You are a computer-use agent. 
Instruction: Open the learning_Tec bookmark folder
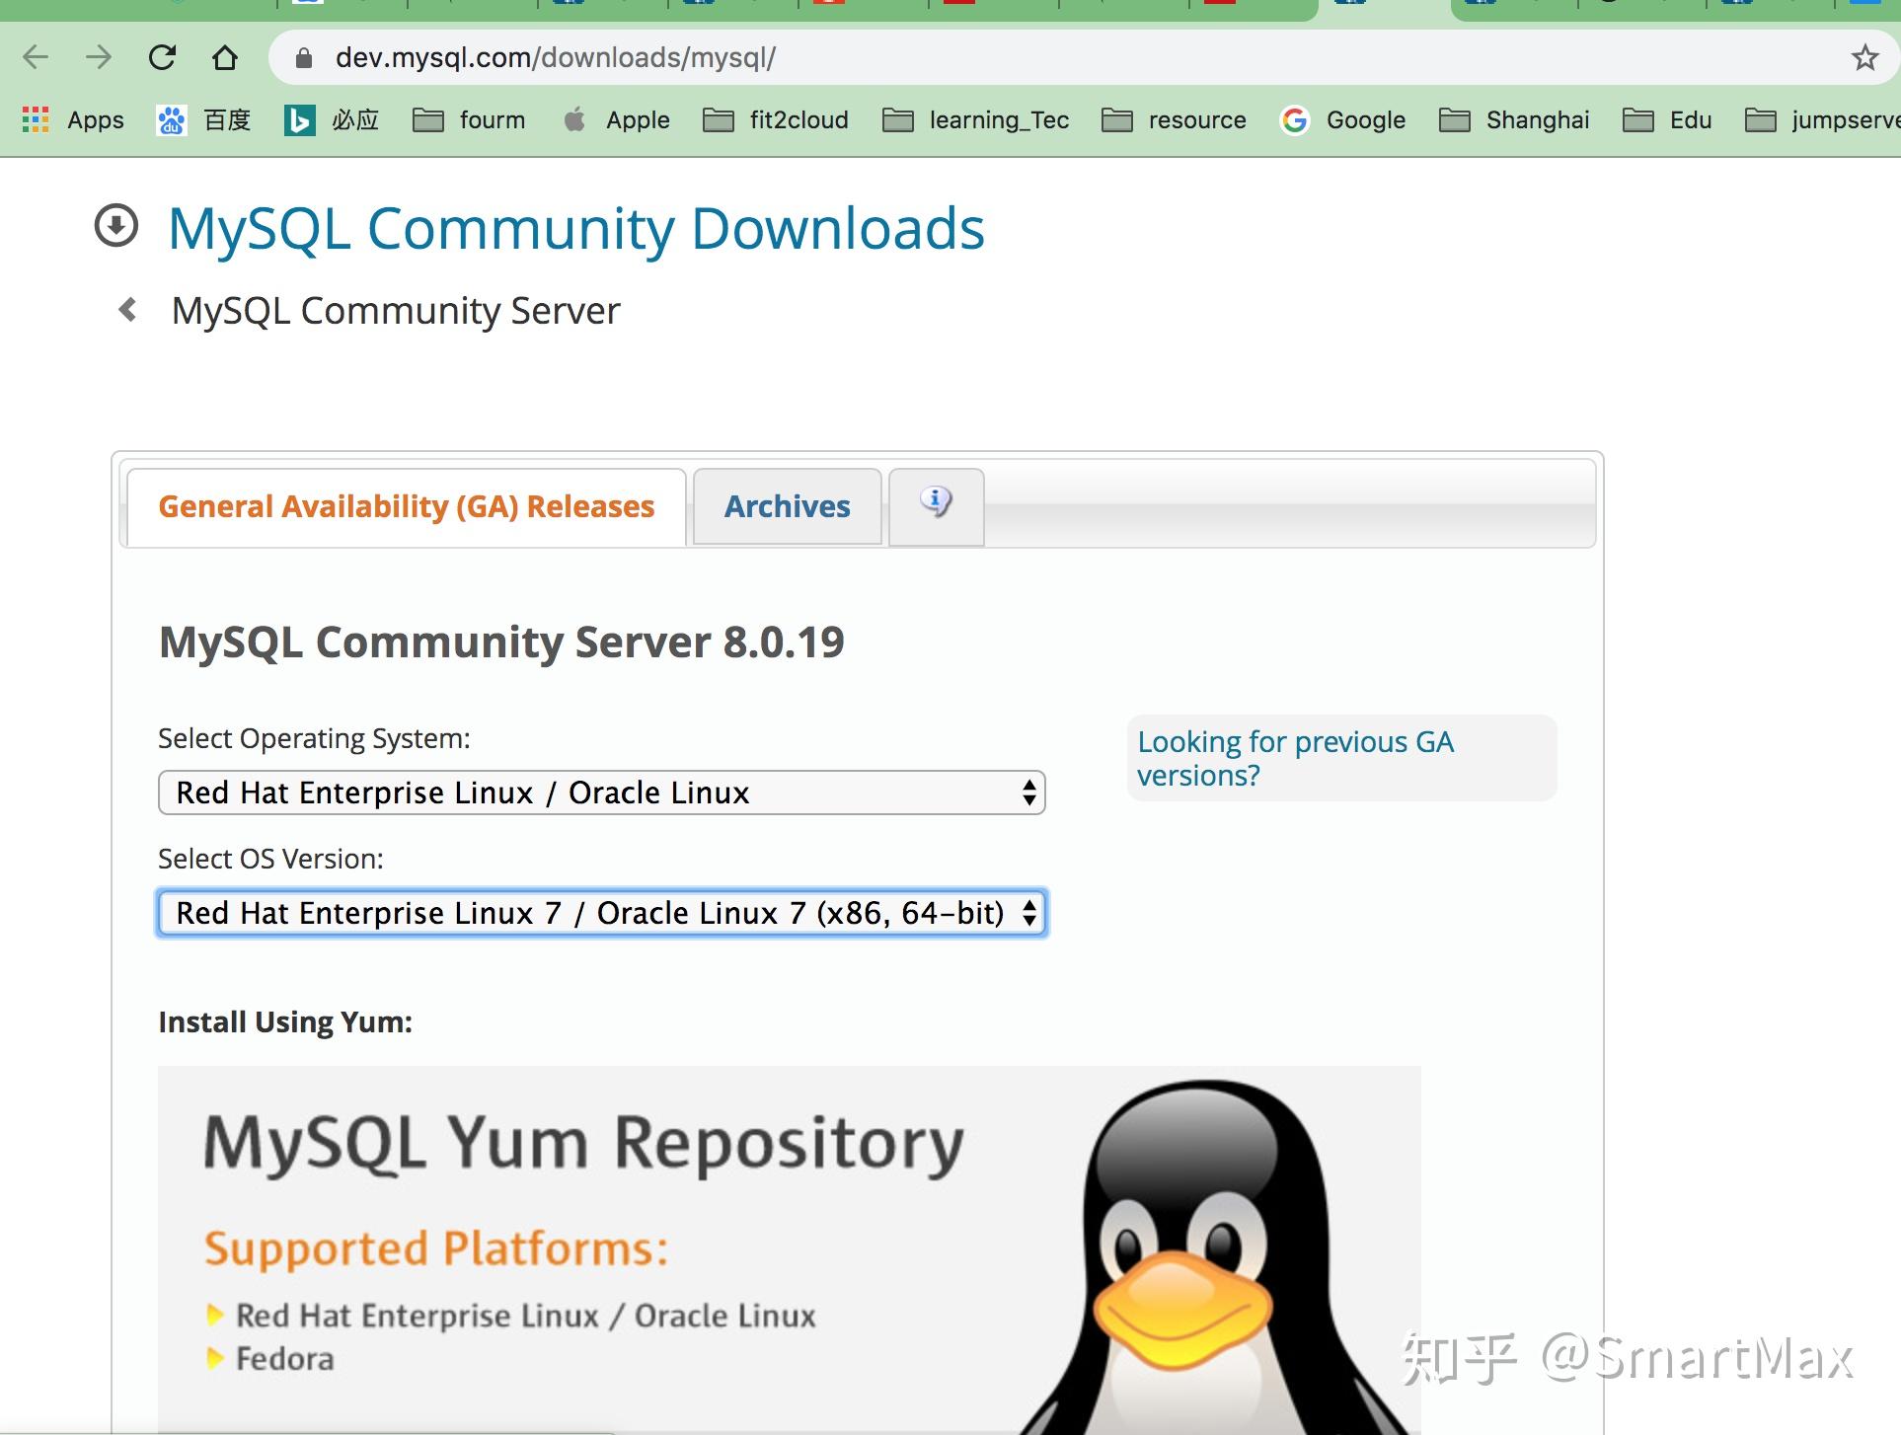(x=975, y=120)
